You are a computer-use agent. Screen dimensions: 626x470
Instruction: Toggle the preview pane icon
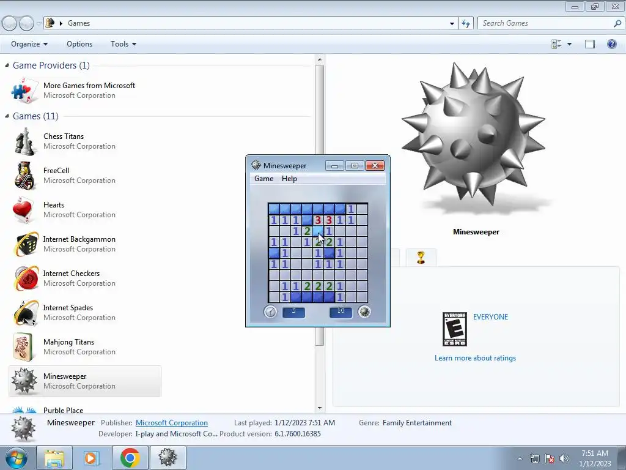click(590, 44)
